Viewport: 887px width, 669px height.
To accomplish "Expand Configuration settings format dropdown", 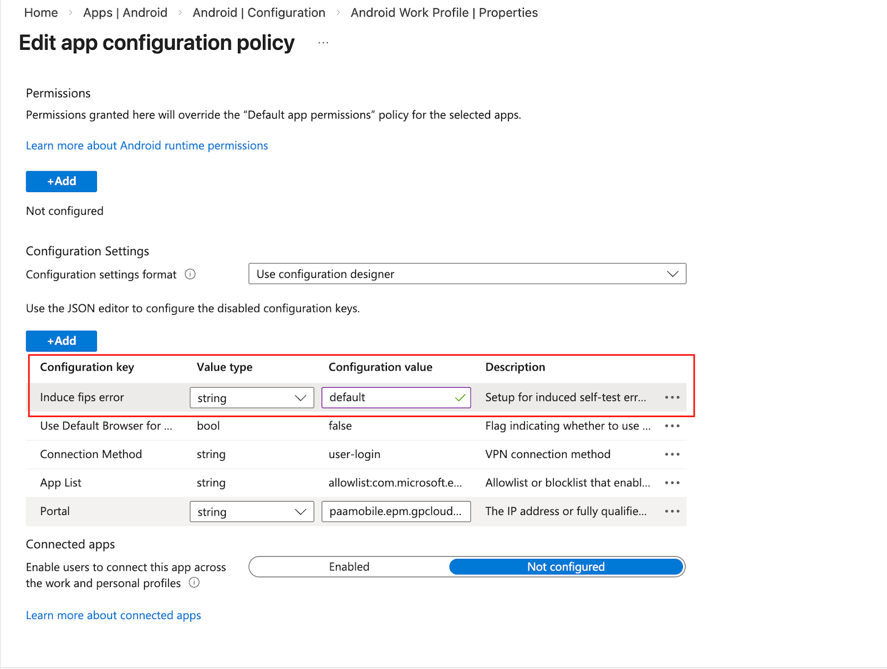I will pos(467,274).
